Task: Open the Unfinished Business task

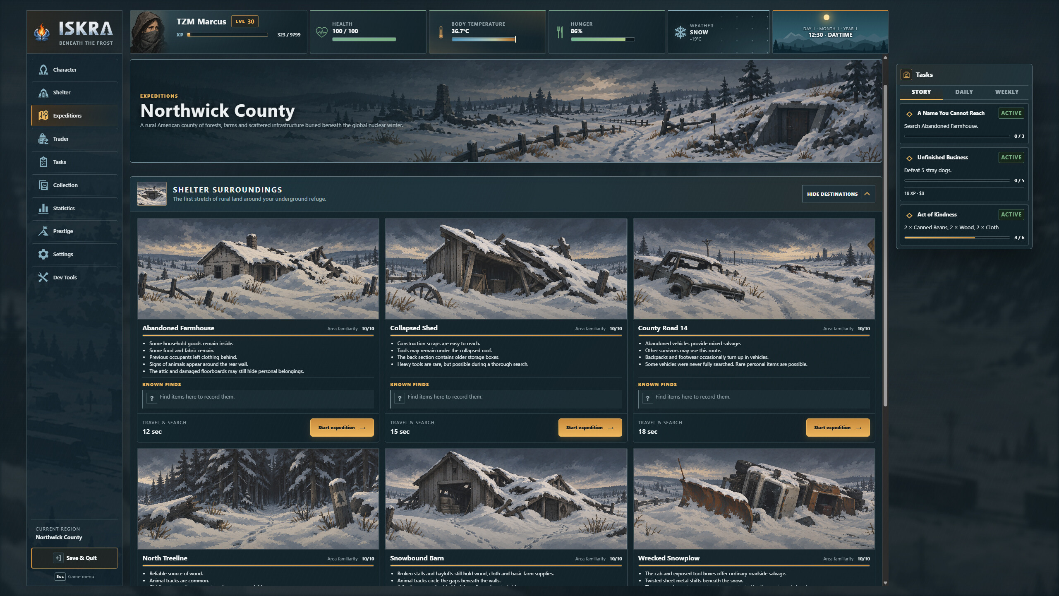Action: pyautogui.click(x=964, y=174)
